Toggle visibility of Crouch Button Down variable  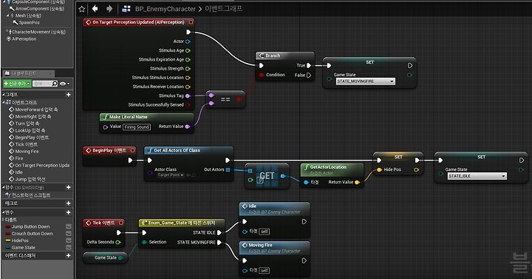(x=68, y=233)
